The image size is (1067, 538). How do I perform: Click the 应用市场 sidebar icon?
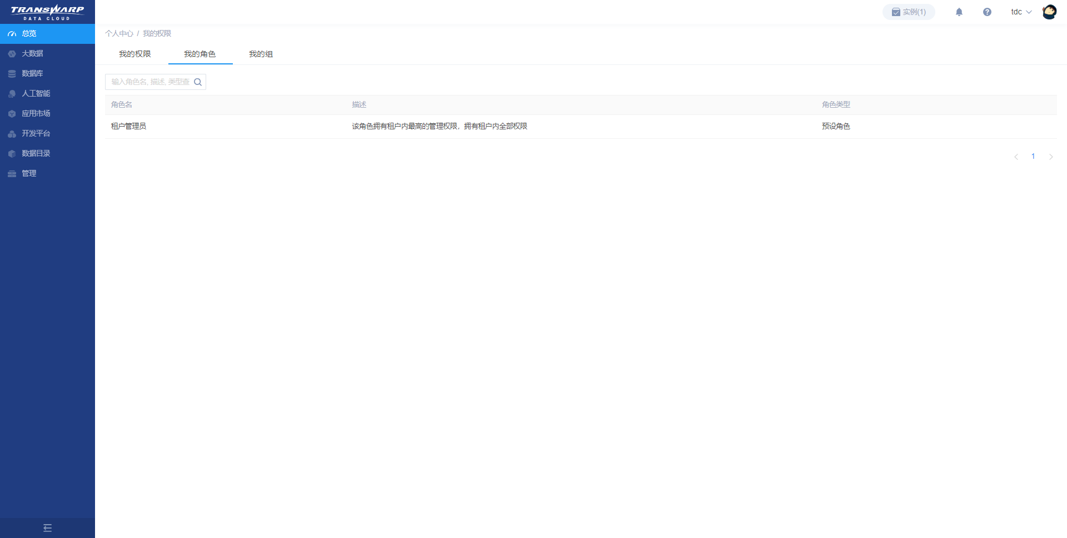[x=12, y=114]
